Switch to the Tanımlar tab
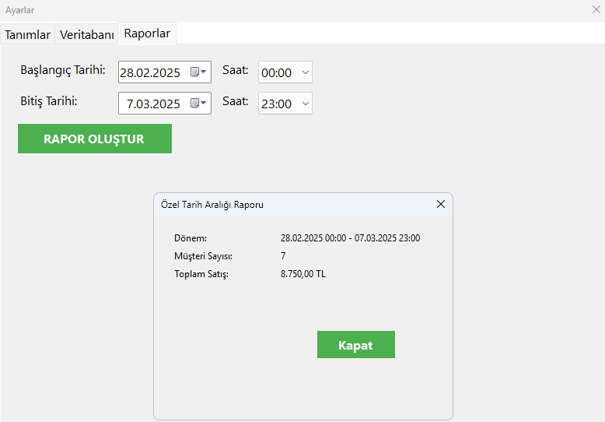The width and height of the screenshot is (605, 422). (x=27, y=34)
